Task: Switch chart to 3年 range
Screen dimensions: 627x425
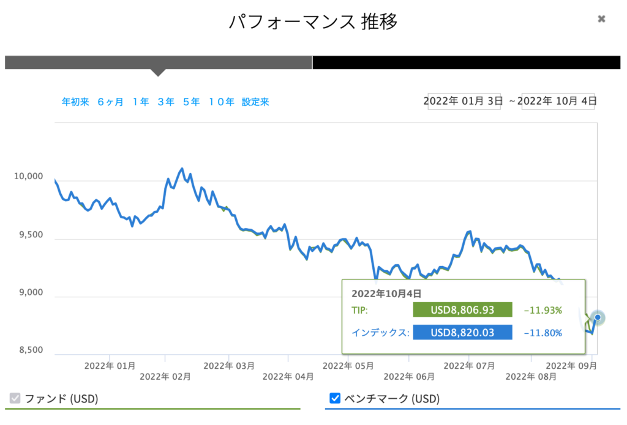Action: tap(166, 102)
